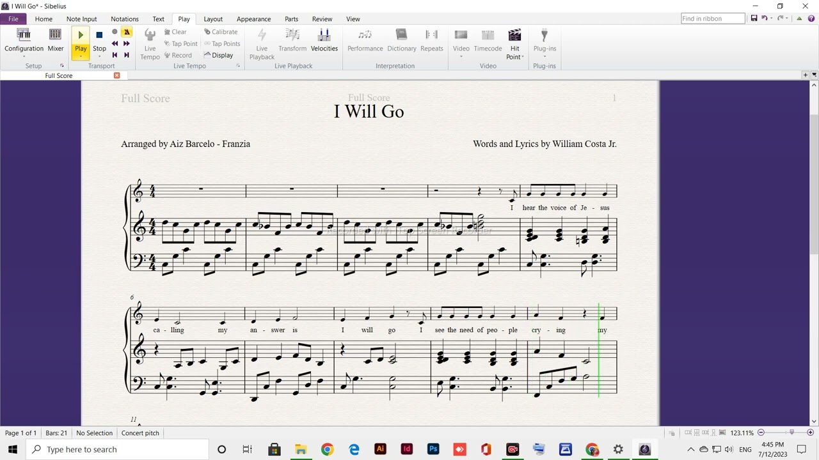Click Clear in the Live Tempo group
819x460 pixels.
click(x=175, y=32)
